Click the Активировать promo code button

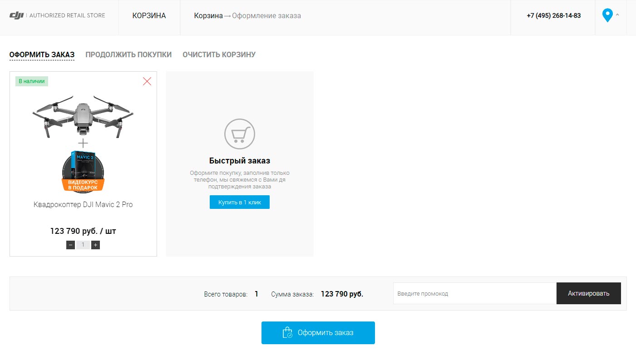[x=589, y=293]
